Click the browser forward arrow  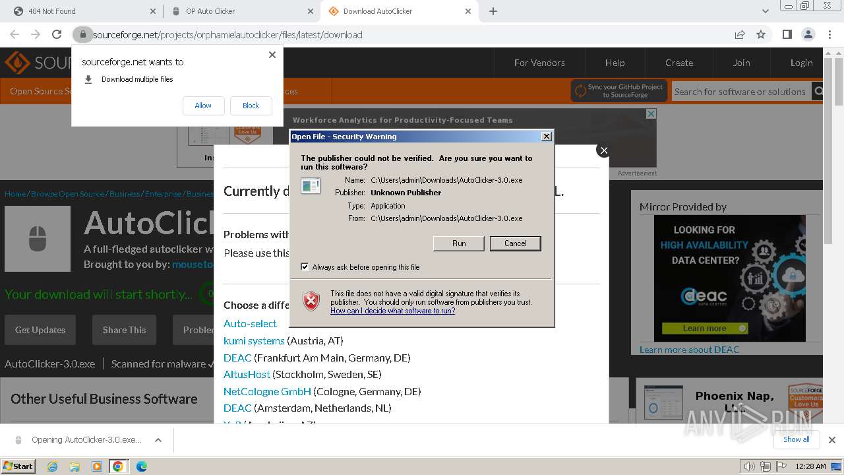(x=36, y=34)
